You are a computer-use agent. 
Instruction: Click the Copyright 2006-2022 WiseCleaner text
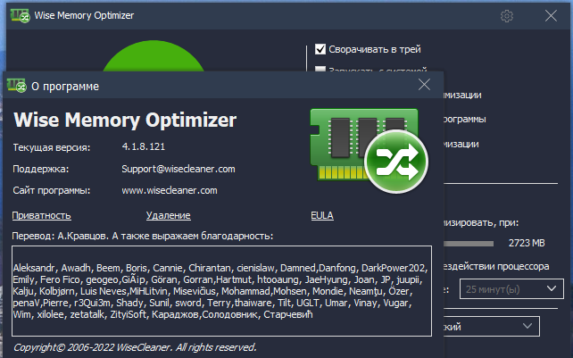[135, 347]
